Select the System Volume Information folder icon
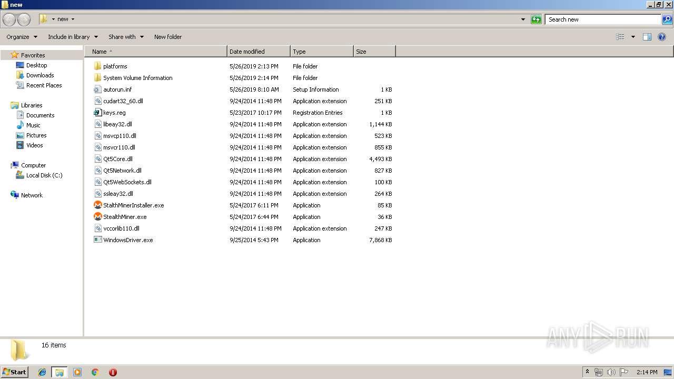 point(97,78)
